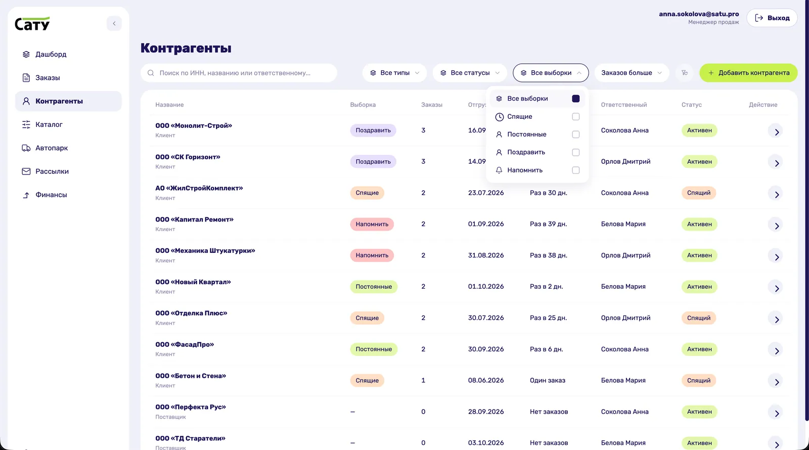Open details arrow for ООО «Монолит-Строй»
Viewport: 809px width, 450px height.
click(x=776, y=131)
